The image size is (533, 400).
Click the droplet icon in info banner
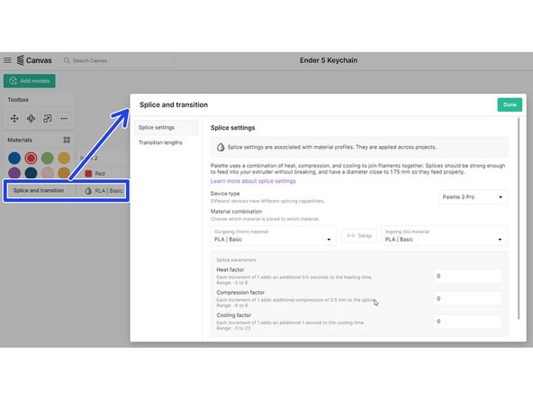click(221, 147)
